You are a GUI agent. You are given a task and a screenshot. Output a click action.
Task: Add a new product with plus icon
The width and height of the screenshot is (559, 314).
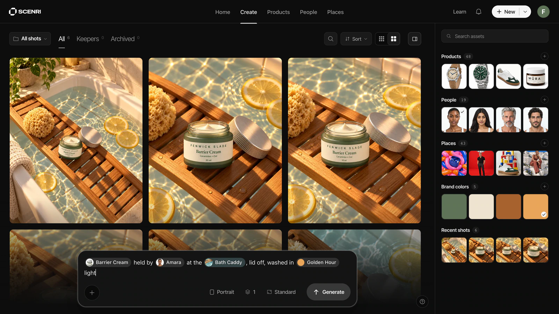pyautogui.click(x=544, y=56)
